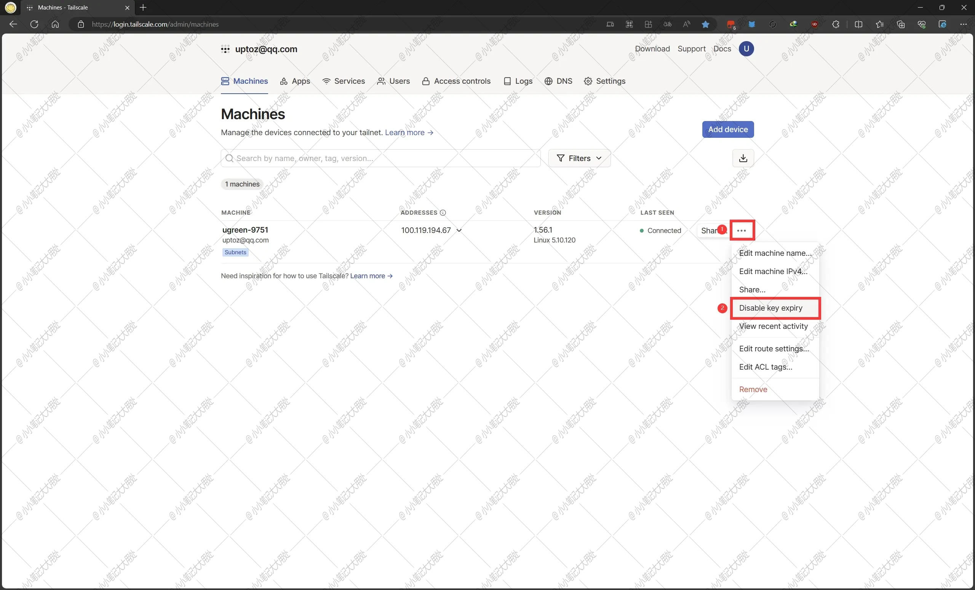Screen dimensions: 975x590
Task: Open the Edge Settings and more menu
Action: pos(964,24)
